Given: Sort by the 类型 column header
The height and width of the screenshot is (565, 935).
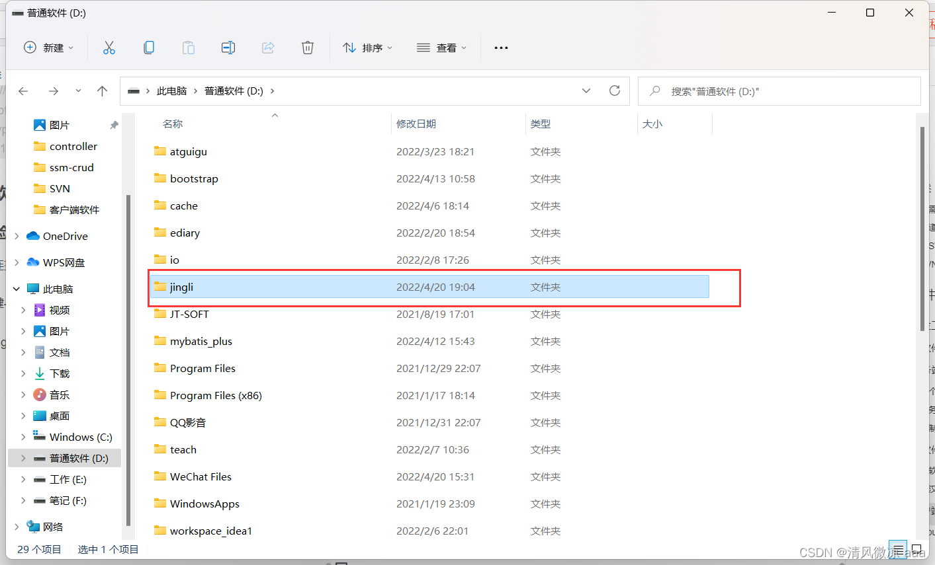Looking at the screenshot, I should click(x=541, y=124).
